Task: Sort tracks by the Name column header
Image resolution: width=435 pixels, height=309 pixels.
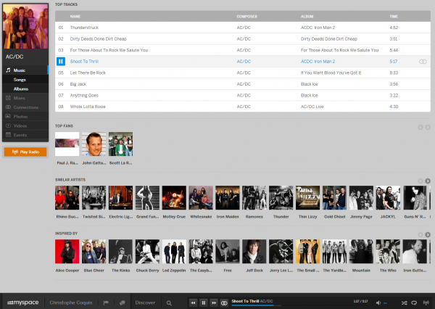Action: coord(75,17)
